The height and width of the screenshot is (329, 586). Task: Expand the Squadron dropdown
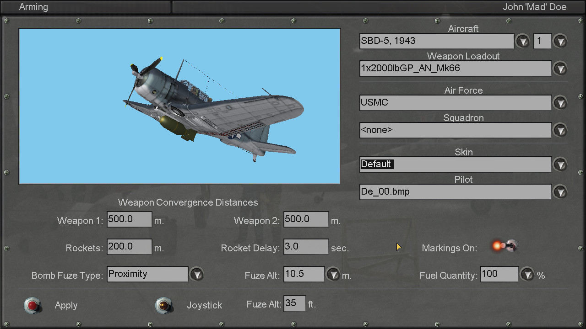tap(560, 130)
